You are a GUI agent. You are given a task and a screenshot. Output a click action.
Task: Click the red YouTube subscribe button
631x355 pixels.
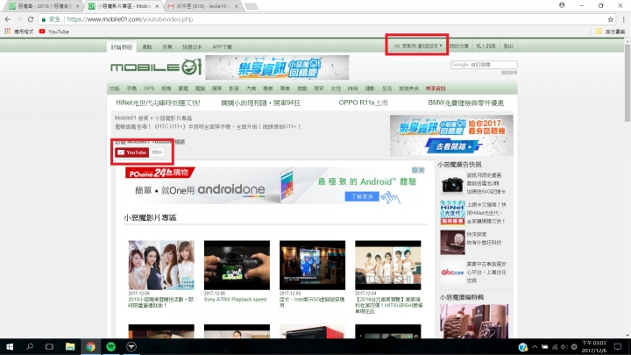coord(132,153)
